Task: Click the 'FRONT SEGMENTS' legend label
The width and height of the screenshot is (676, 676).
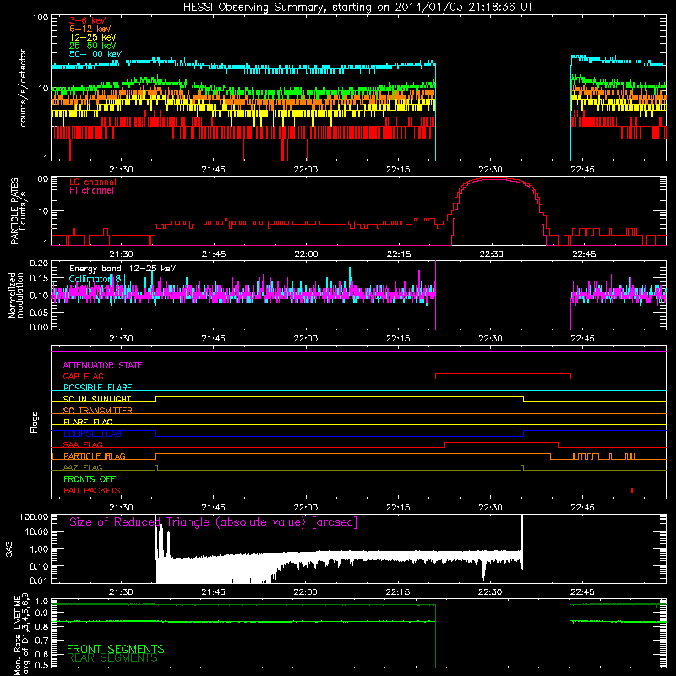Action: (116, 649)
